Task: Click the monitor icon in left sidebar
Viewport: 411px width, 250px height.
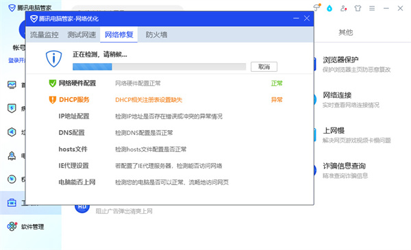Action: tap(12, 85)
